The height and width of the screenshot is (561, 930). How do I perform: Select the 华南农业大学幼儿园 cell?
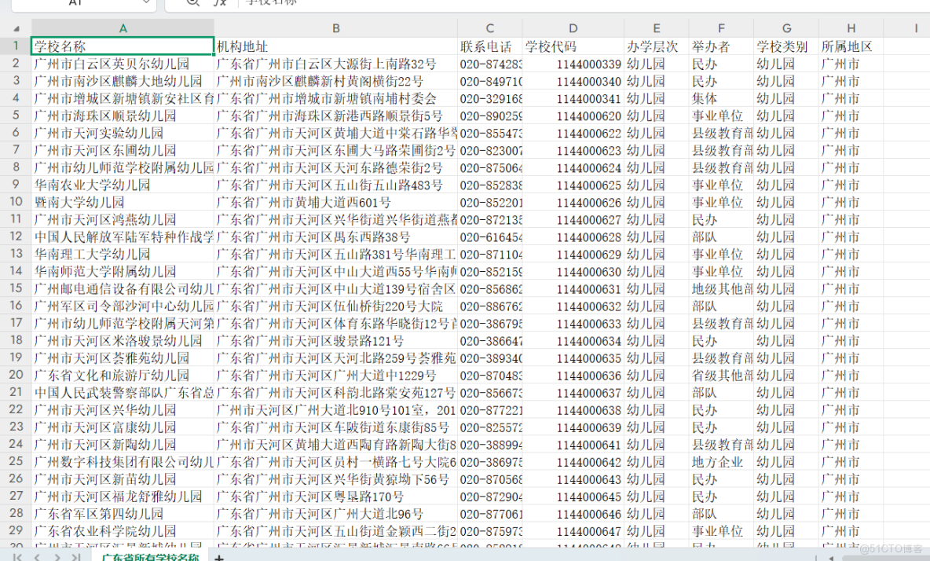pyautogui.click(x=123, y=185)
